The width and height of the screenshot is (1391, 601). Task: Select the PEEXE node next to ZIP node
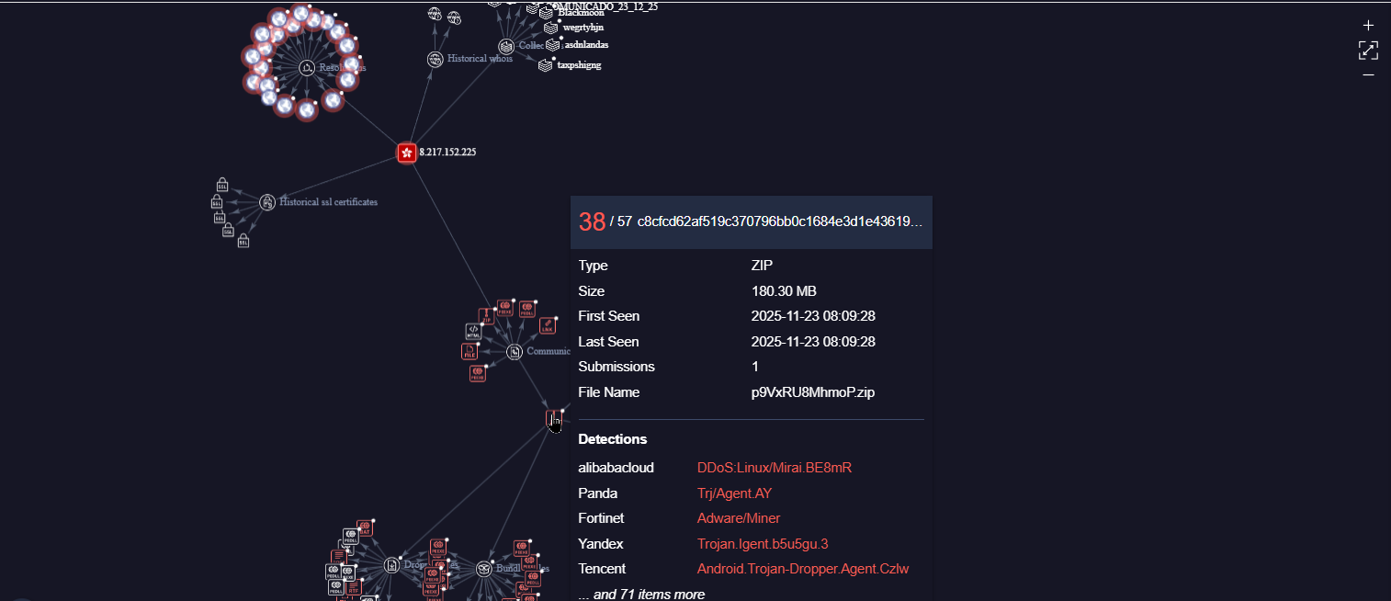pyautogui.click(x=505, y=308)
